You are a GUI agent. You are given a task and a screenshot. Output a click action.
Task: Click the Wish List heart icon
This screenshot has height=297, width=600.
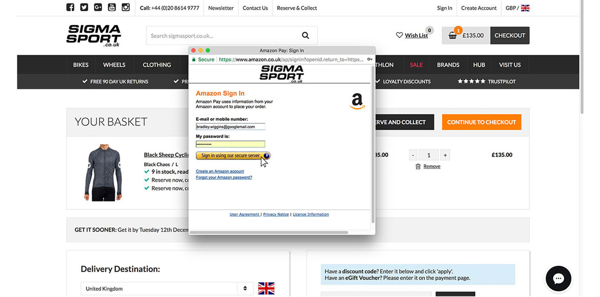399,35
